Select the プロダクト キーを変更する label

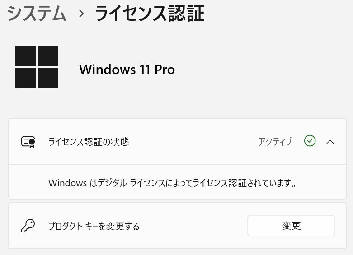point(94,226)
